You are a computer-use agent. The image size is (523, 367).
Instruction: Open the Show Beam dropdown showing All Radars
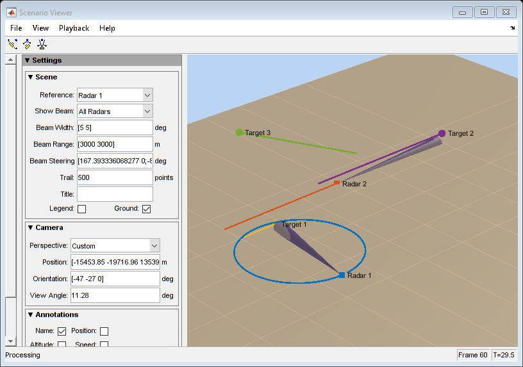click(x=115, y=111)
